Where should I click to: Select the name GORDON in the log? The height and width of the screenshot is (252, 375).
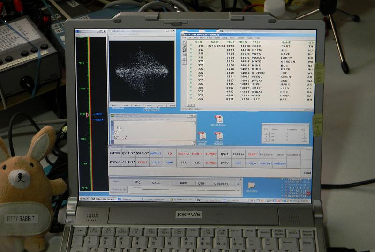288,62
